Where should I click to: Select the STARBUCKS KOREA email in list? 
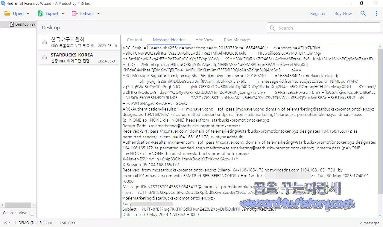(x=78, y=58)
